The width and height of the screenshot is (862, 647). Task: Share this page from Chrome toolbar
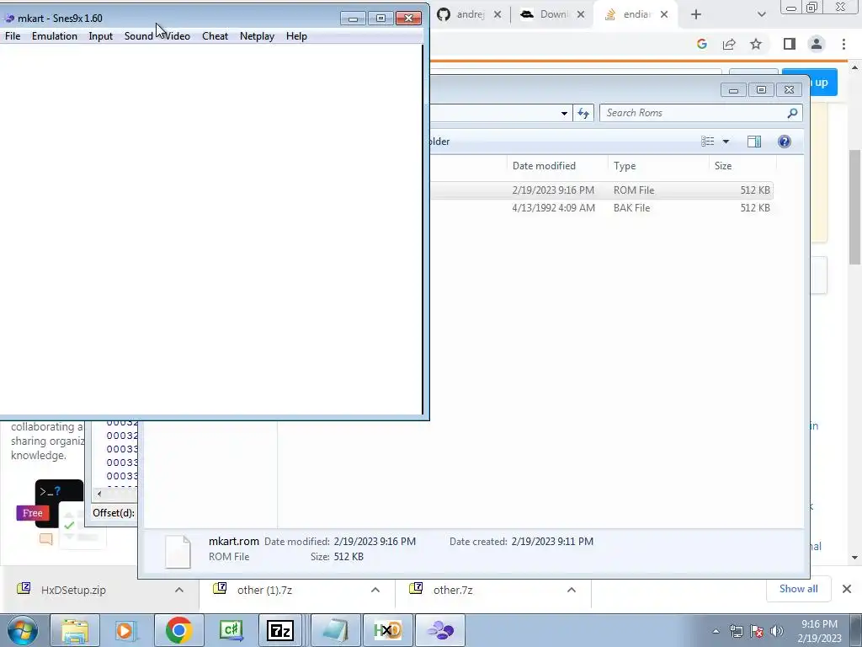point(729,44)
